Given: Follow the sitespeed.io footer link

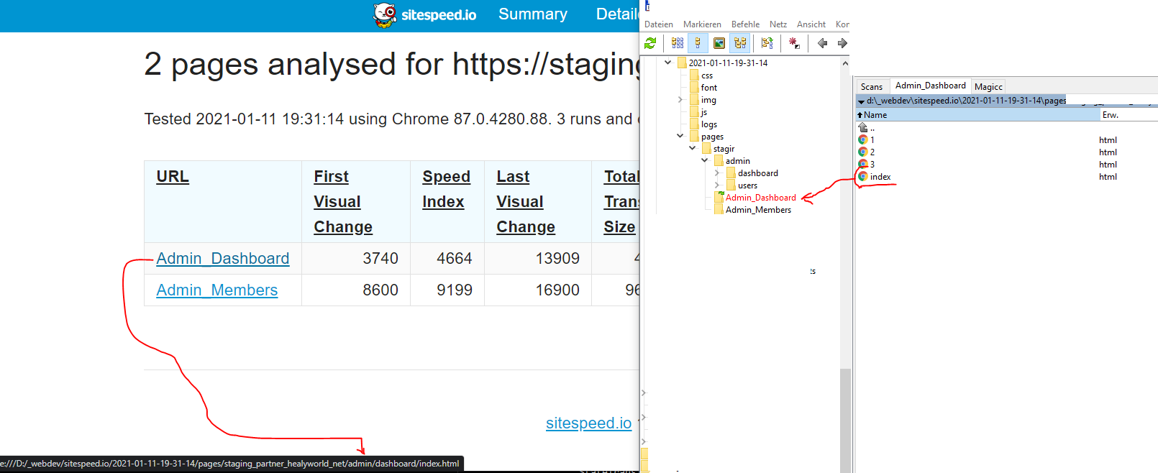Looking at the screenshot, I should [x=588, y=423].
